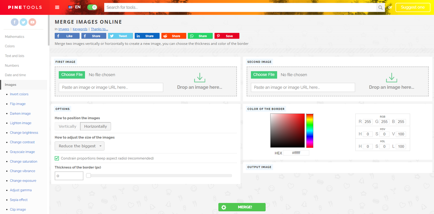Viewport: 434px width, 214px height.
Task: Pick a color in saturation square
Action: 288,130
